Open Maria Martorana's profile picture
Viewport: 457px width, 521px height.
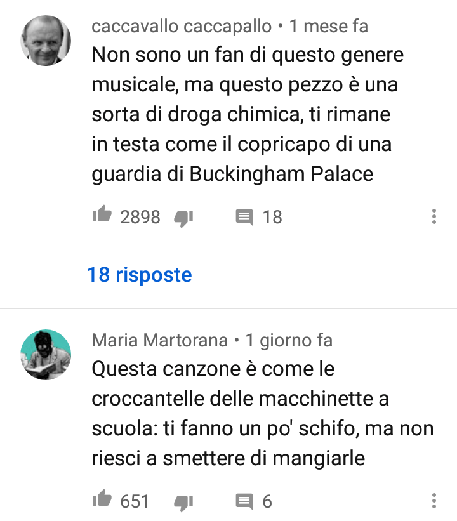(46, 355)
